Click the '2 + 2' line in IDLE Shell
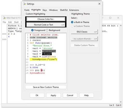The image size is (123, 108). tap(11, 34)
